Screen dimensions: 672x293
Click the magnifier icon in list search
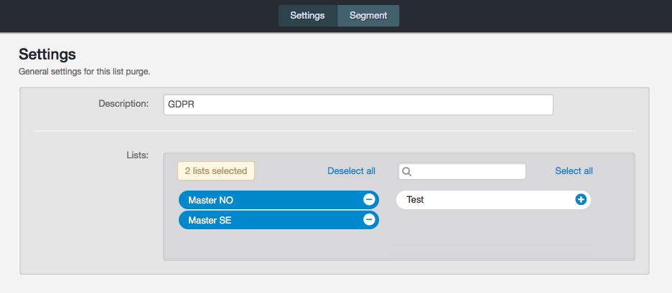407,172
